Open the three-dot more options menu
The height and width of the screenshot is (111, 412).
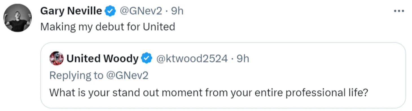(399, 11)
